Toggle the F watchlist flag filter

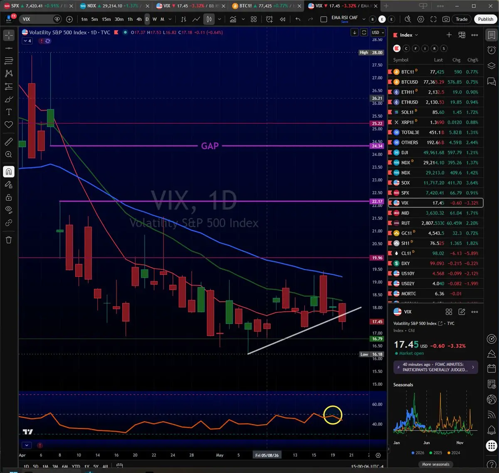[415, 49]
